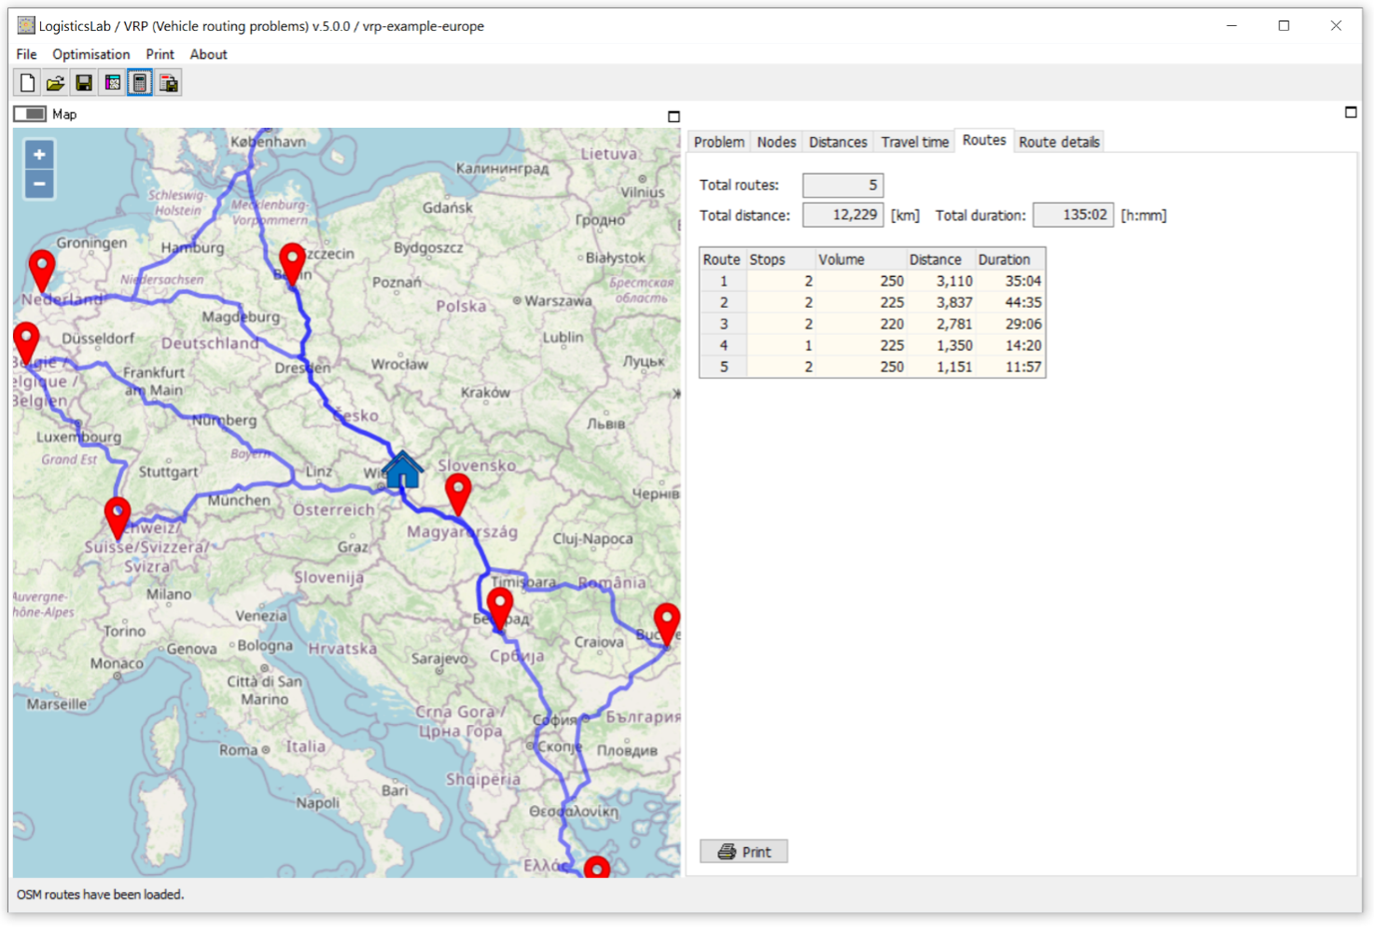The image size is (1376, 932).
Task: Switch to the Route details tab
Action: coord(1059,142)
